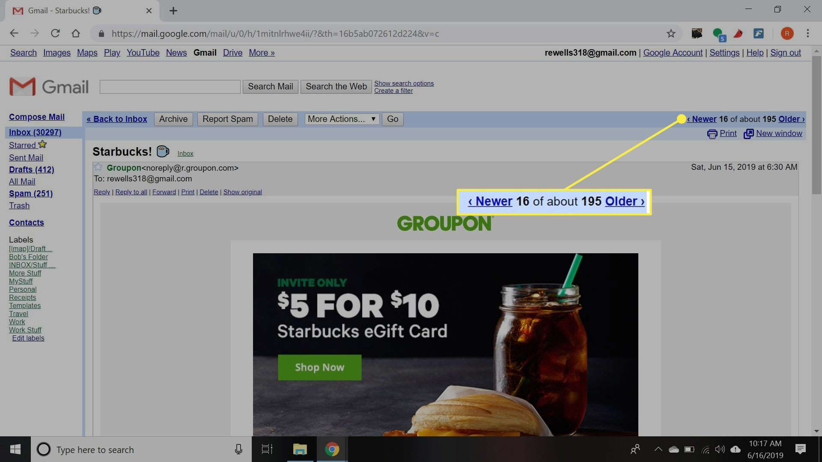Click the browser back arrow

[x=14, y=33]
